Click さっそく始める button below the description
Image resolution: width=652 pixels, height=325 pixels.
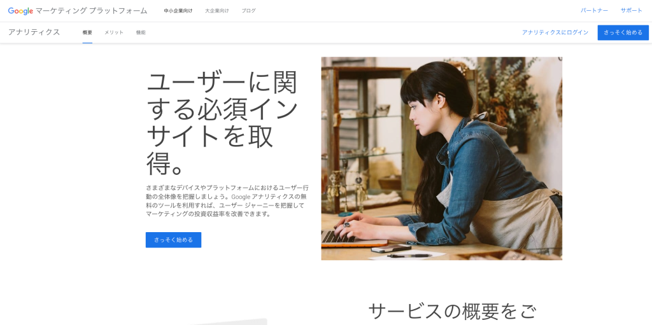[x=173, y=240]
